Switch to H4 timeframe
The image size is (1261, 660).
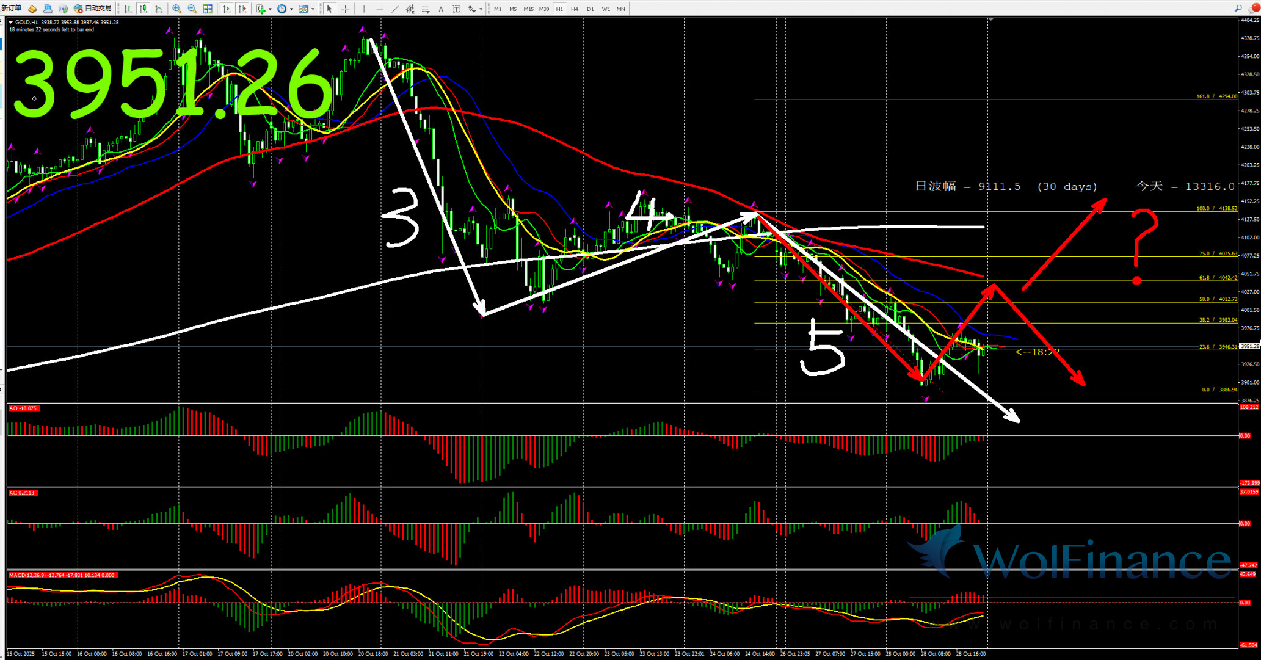click(x=575, y=9)
